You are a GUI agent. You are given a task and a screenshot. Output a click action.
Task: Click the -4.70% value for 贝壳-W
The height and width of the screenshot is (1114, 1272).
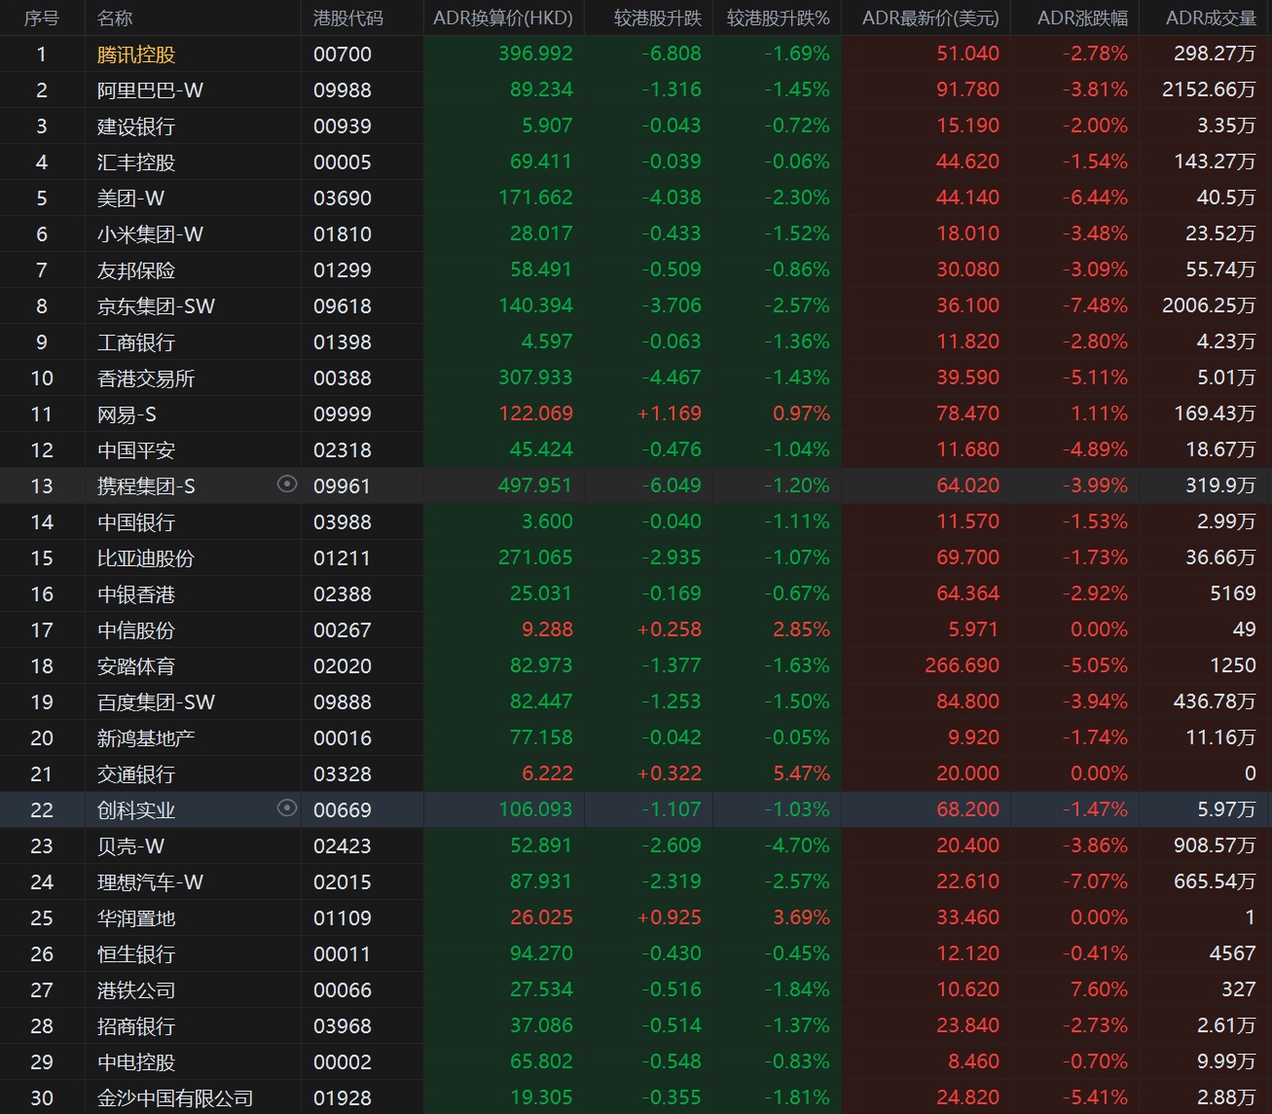coord(797,846)
